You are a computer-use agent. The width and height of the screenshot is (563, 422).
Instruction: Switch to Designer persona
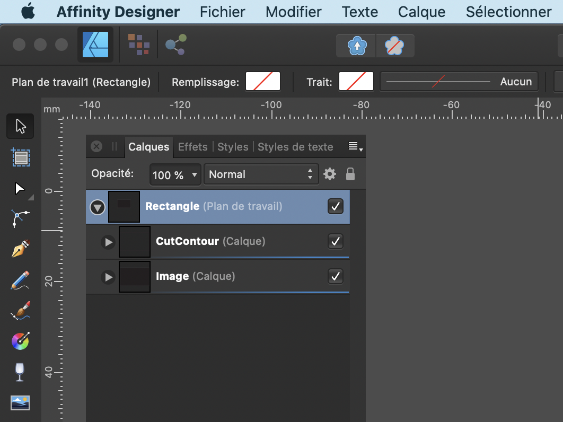tap(95, 45)
